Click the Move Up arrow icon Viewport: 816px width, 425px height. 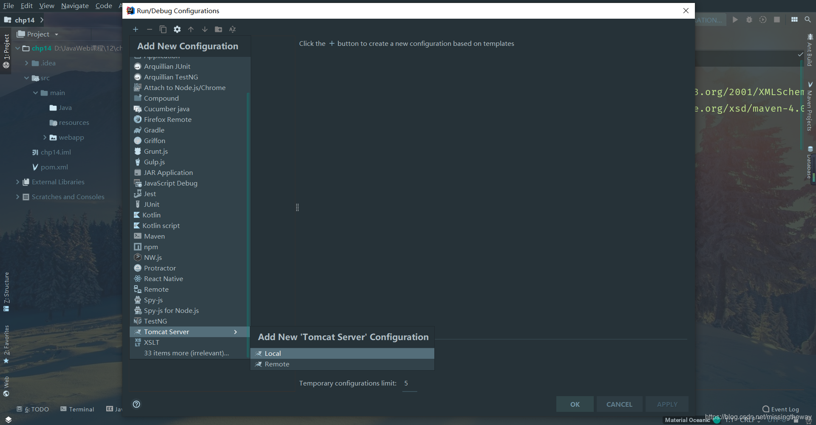pyautogui.click(x=191, y=29)
